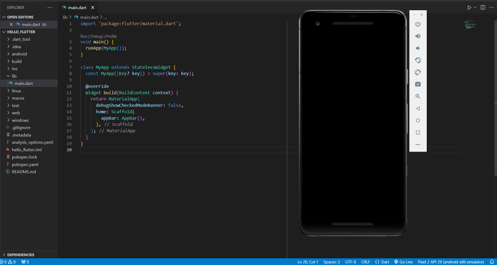The width and height of the screenshot is (497, 265).
Task: Rotate emulator left icon
Action: coord(418,60)
